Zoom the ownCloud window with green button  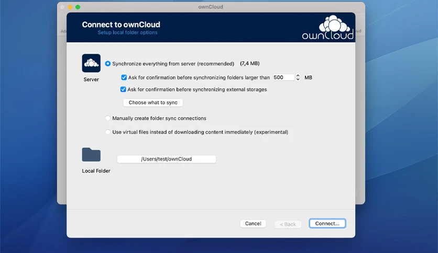(78, 7)
